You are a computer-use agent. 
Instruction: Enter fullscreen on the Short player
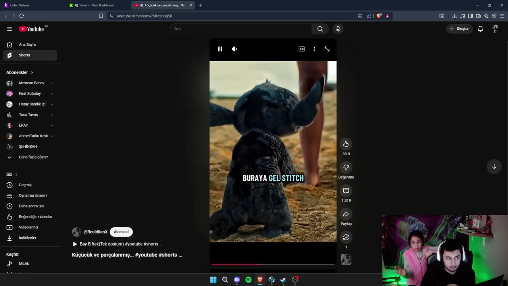click(327, 49)
